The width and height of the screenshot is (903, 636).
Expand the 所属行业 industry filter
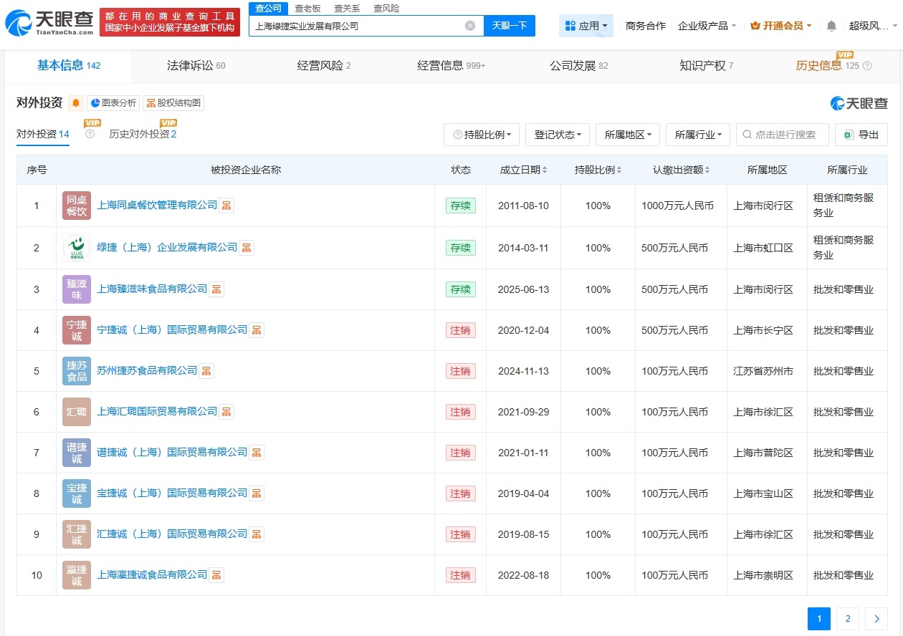click(697, 134)
